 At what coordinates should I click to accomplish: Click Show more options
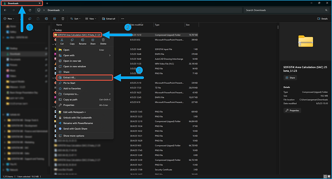coord(85,136)
